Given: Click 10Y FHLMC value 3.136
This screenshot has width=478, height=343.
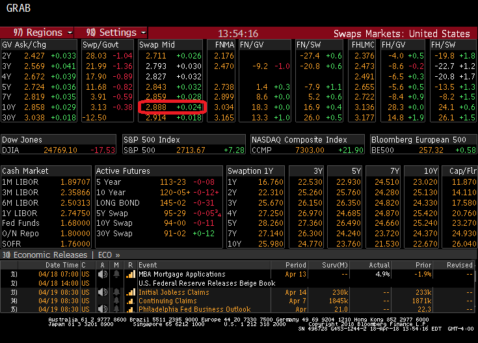Looking at the screenshot, I should point(364,107).
